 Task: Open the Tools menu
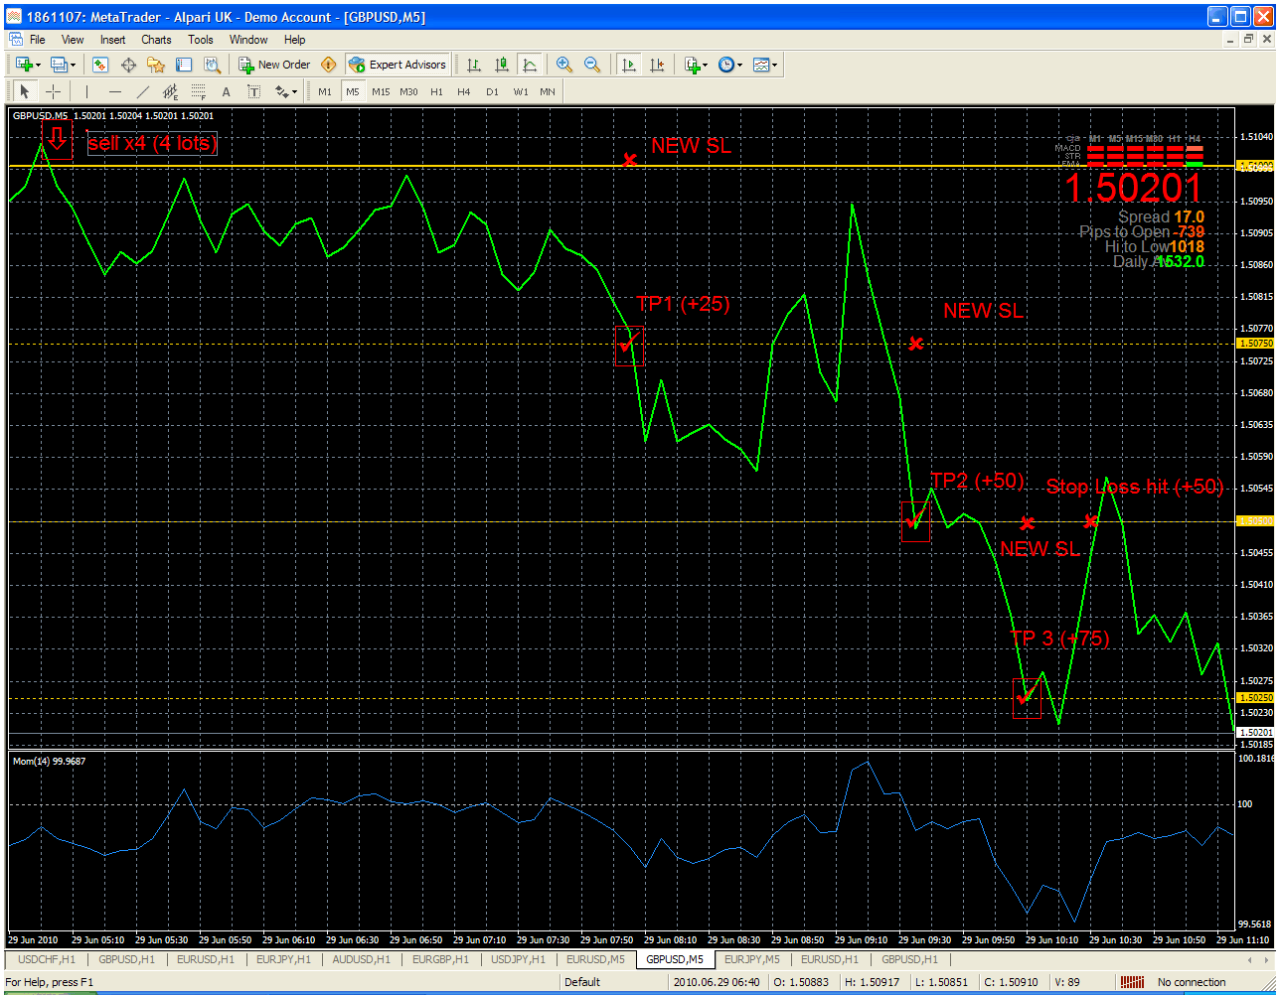tap(201, 40)
